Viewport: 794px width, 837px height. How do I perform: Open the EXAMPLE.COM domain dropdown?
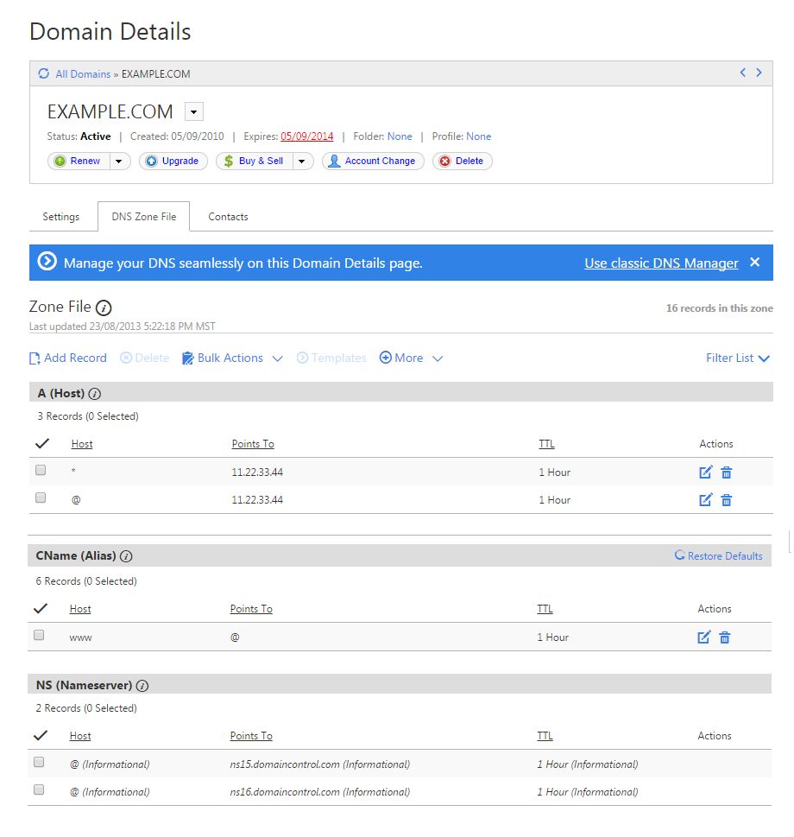(194, 111)
